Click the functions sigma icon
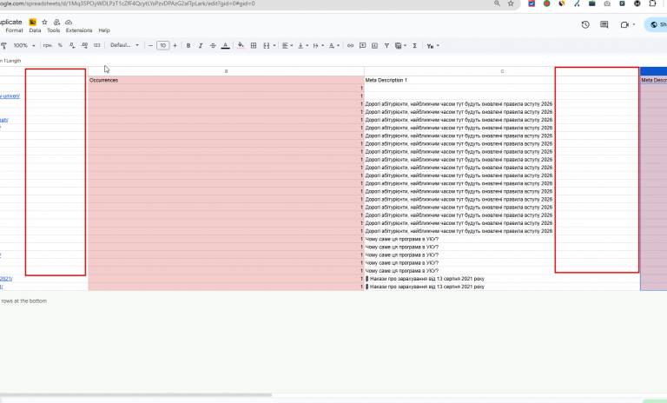Image resolution: width=667 pixels, height=403 pixels. [415, 45]
